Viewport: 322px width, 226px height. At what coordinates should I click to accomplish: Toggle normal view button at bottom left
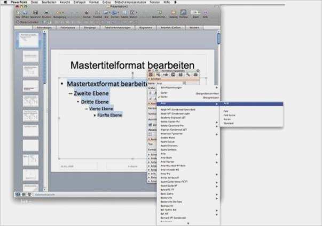[x=18, y=194]
